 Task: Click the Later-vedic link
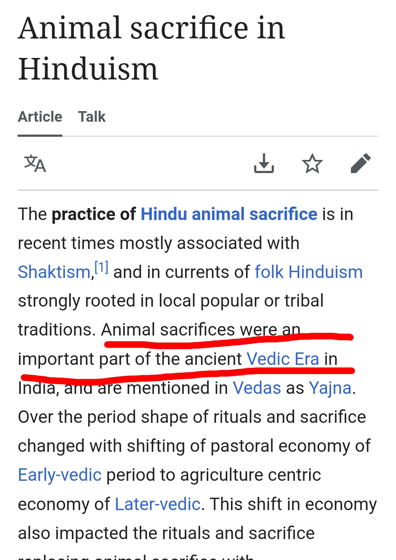(158, 504)
